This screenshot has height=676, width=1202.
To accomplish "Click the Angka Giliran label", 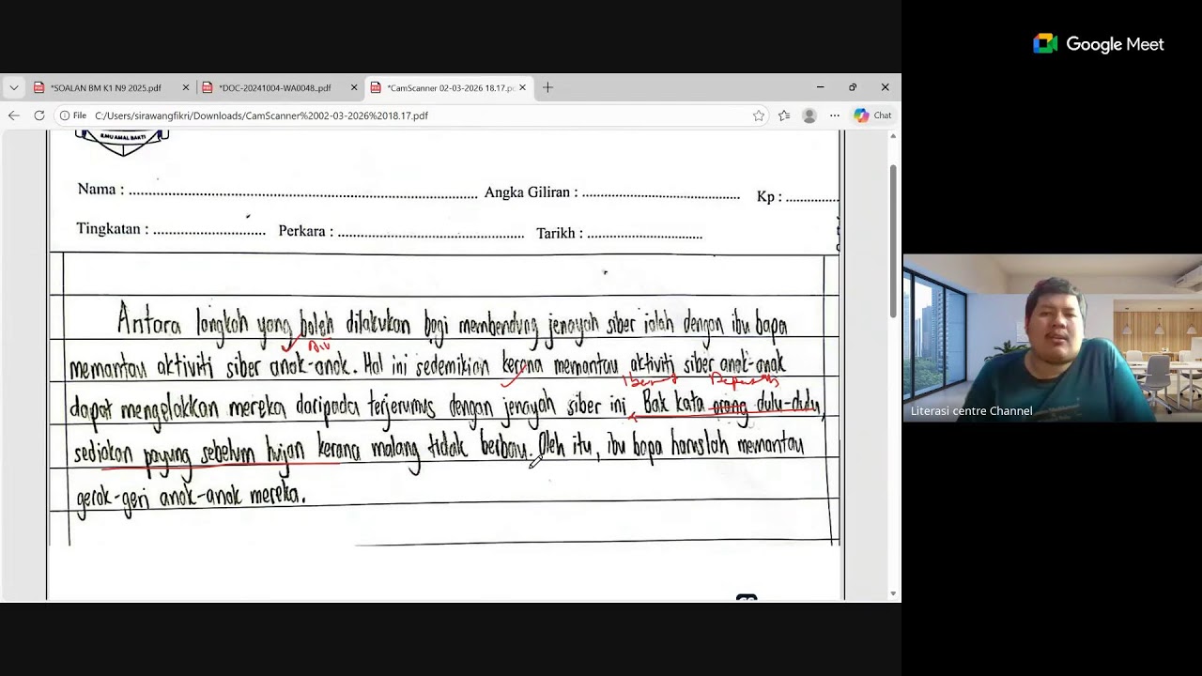I will coord(531,192).
